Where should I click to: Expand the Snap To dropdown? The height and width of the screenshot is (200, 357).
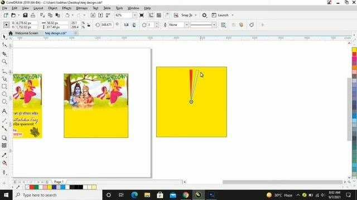(x=196, y=15)
